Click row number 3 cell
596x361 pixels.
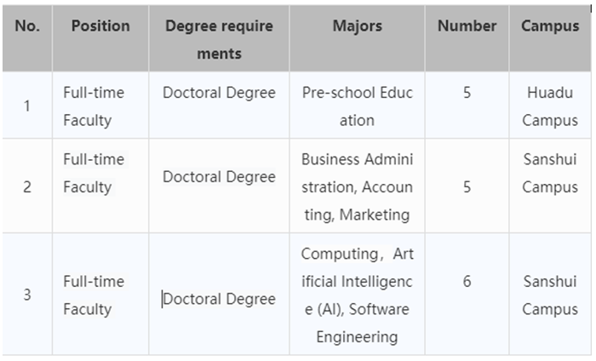(27, 294)
